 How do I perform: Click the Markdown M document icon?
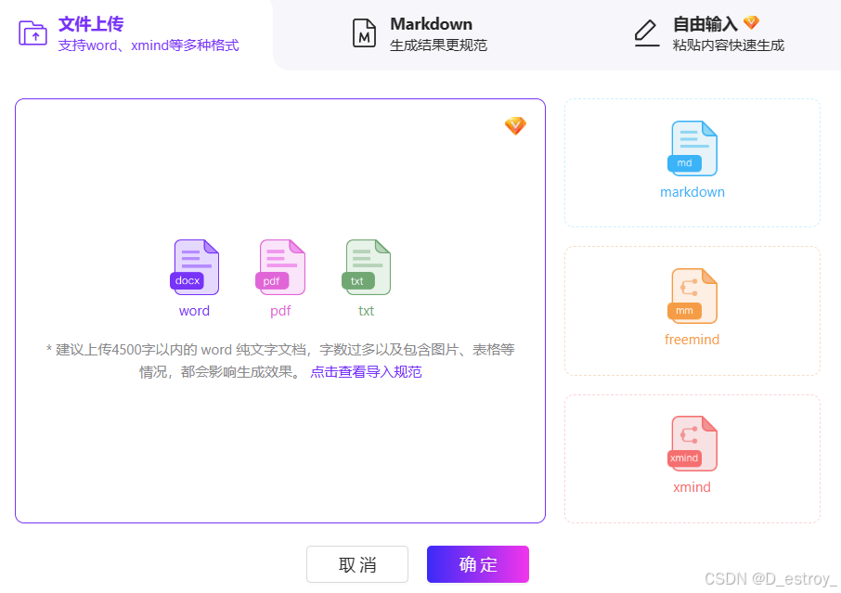pos(364,33)
